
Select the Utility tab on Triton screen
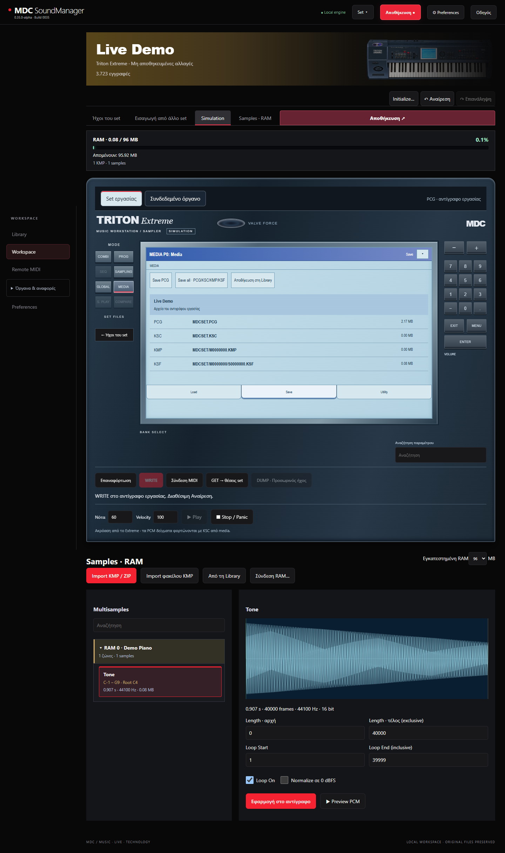384,392
